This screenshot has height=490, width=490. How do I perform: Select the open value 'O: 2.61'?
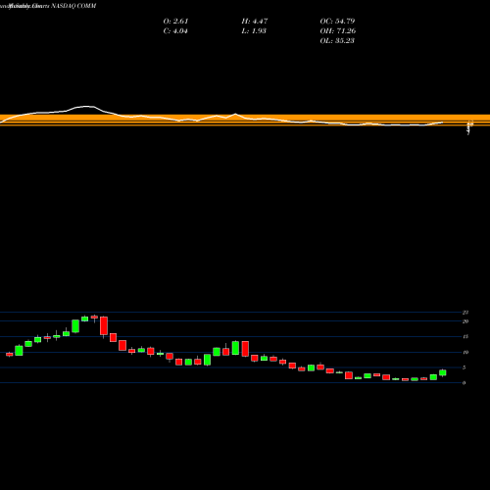(175, 22)
